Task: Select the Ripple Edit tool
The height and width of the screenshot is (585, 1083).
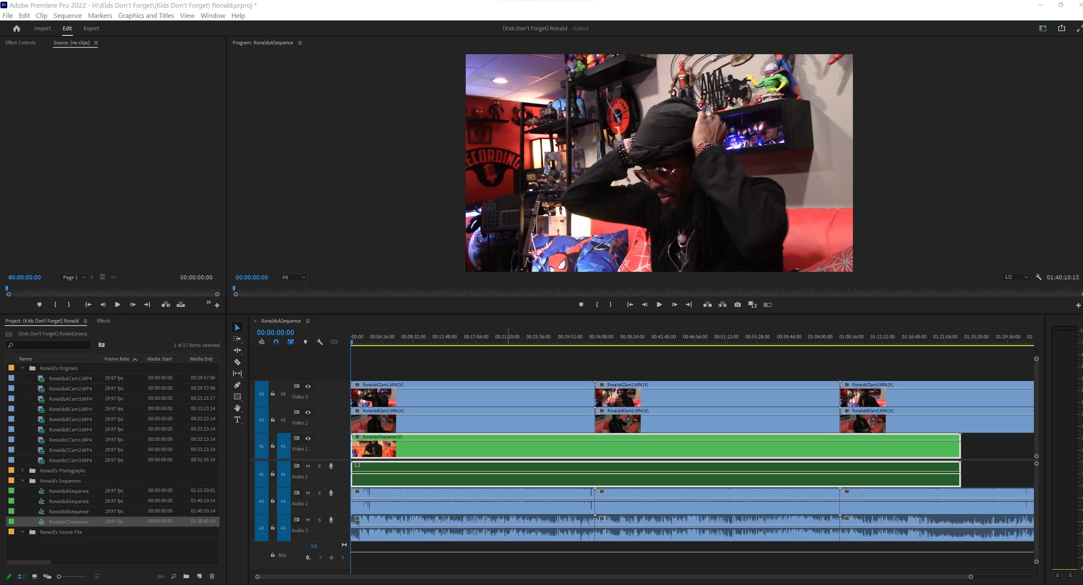Action: coord(237,350)
